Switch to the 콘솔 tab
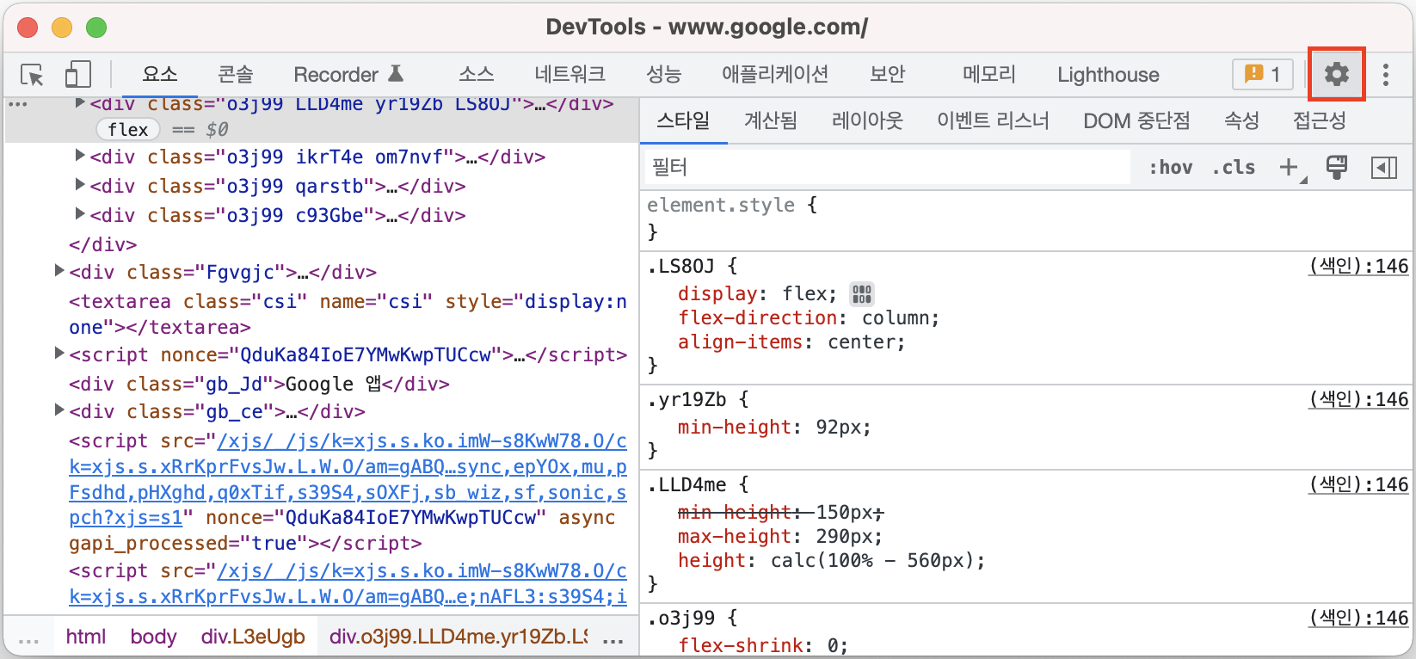 click(236, 75)
